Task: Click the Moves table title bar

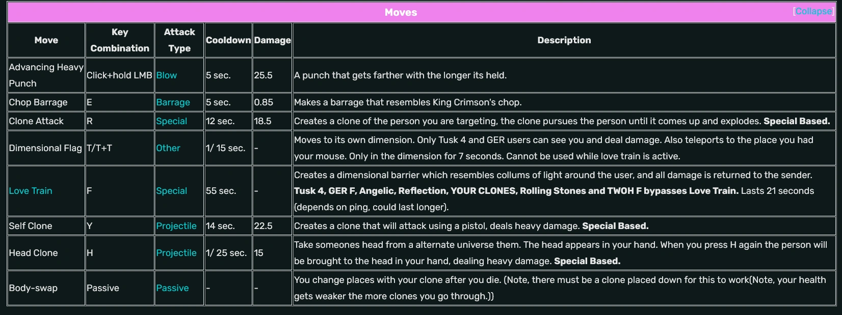Action: [x=401, y=12]
